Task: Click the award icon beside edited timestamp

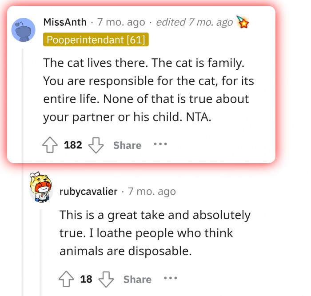Action: coord(243,22)
